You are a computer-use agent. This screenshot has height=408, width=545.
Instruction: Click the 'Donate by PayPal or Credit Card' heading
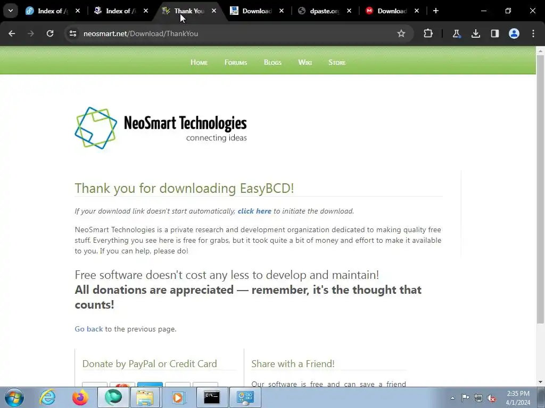coord(150,363)
